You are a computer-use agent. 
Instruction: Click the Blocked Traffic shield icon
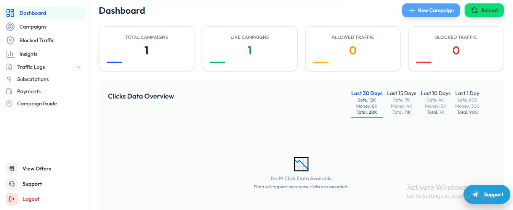10,40
